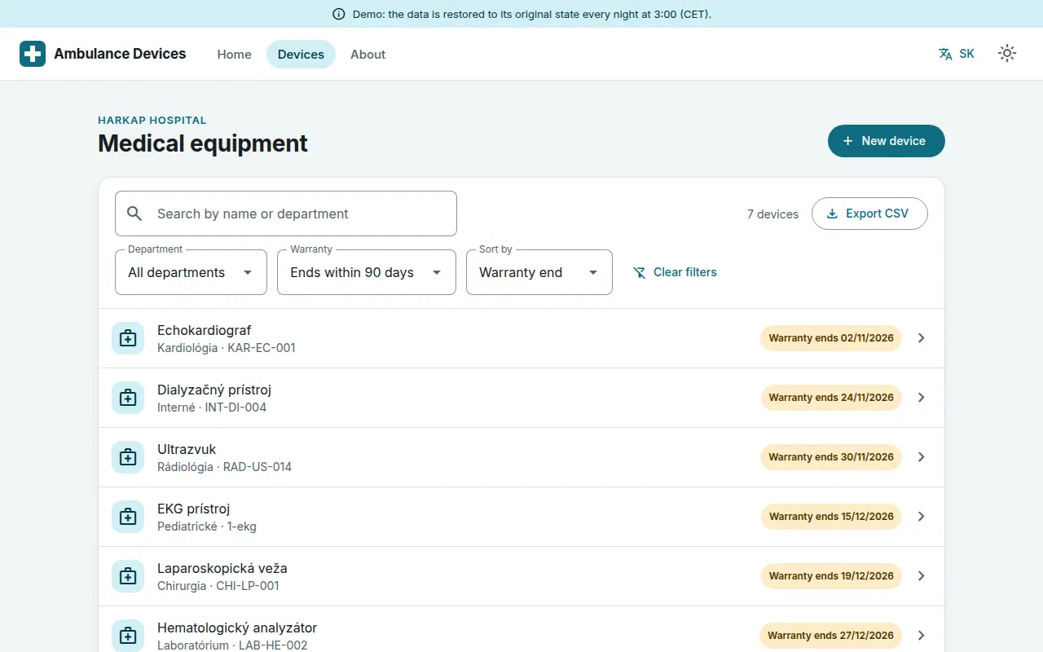Click the Pediatrické · 1-ekg subtitle
The width and height of the screenshot is (1043, 652).
(x=207, y=526)
